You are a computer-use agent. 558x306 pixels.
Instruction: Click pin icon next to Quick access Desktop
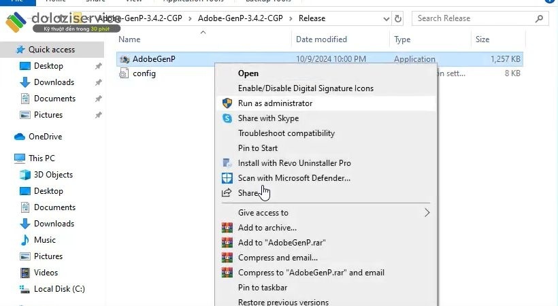pyautogui.click(x=98, y=66)
